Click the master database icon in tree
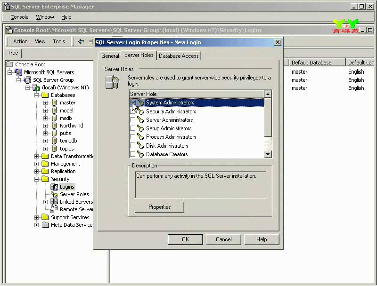 pos(54,103)
